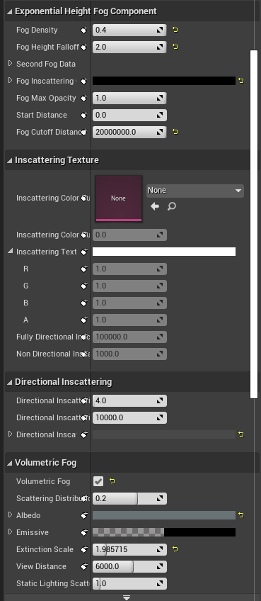This screenshot has height=601, width=261.
Task: Click the keyframe icon beside A channel
Action: [x=84, y=320]
